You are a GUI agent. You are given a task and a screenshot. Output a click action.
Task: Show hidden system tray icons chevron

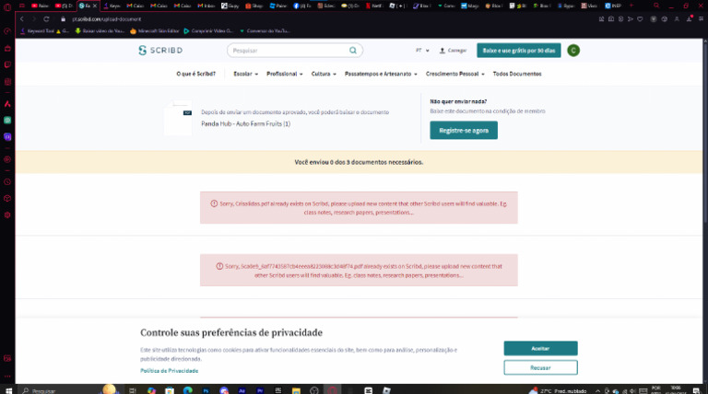[x=597, y=391]
